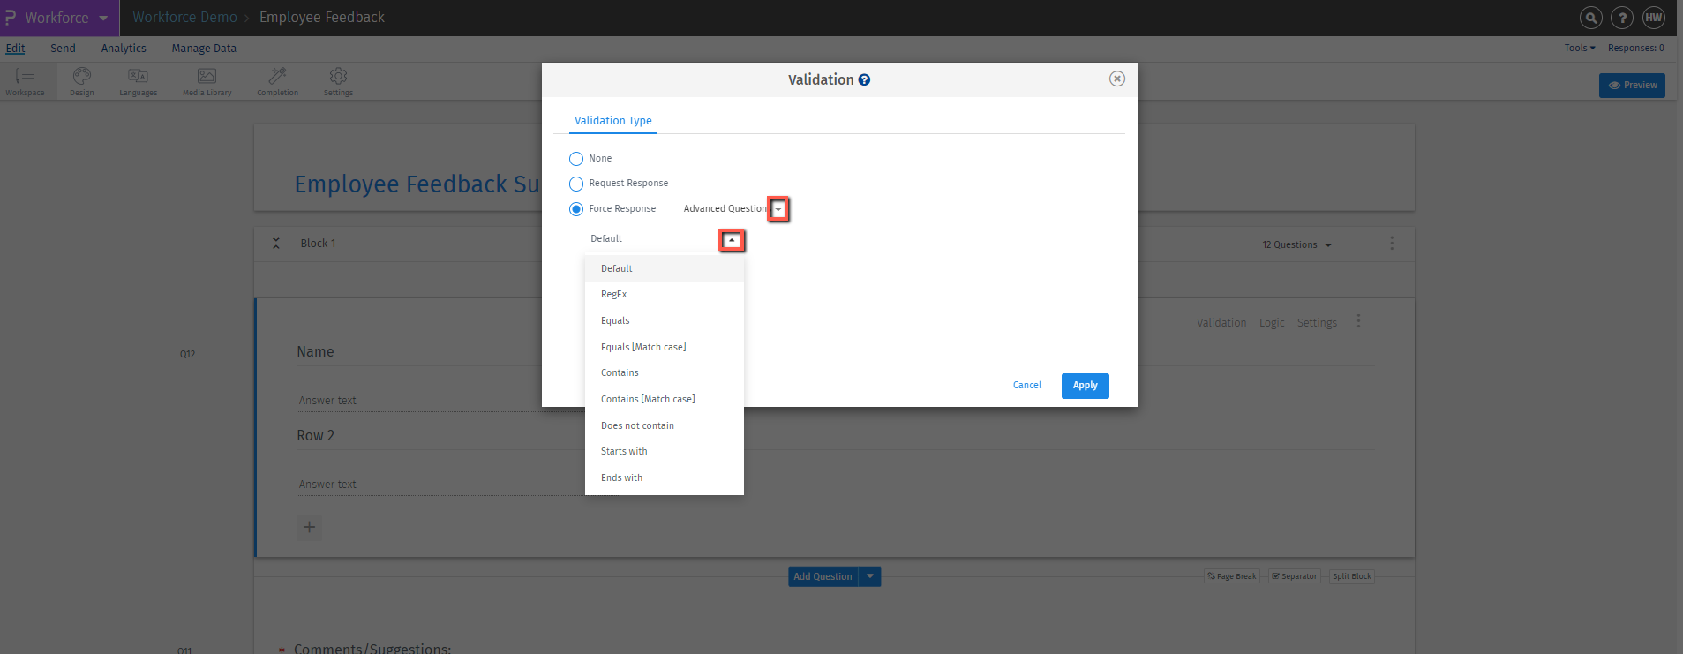
Task: Choose Starts with option
Action: tap(665, 451)
